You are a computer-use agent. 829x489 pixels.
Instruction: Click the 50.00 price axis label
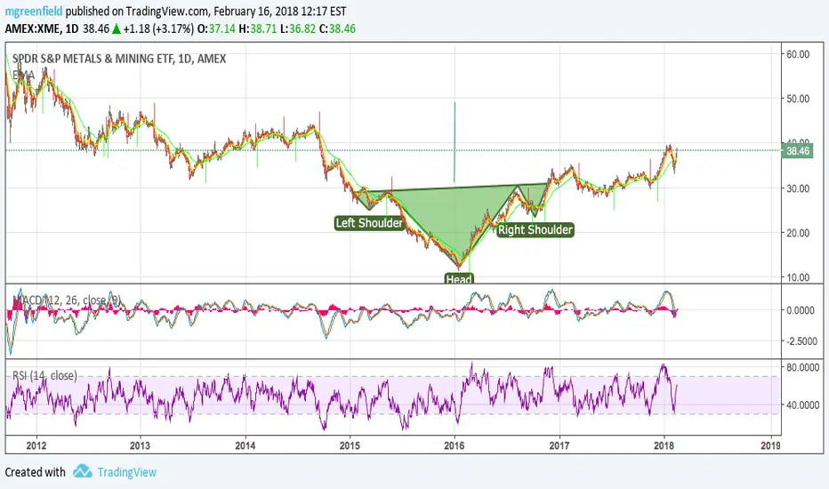coord(798,99)
